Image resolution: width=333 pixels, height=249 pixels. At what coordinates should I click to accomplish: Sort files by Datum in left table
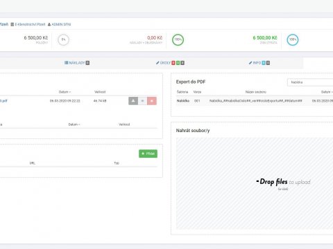tap(65, 92)
